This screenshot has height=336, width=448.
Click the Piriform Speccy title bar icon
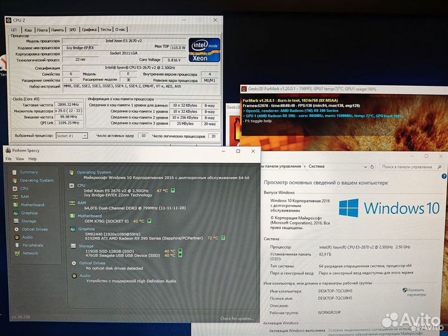pos(8,151)
